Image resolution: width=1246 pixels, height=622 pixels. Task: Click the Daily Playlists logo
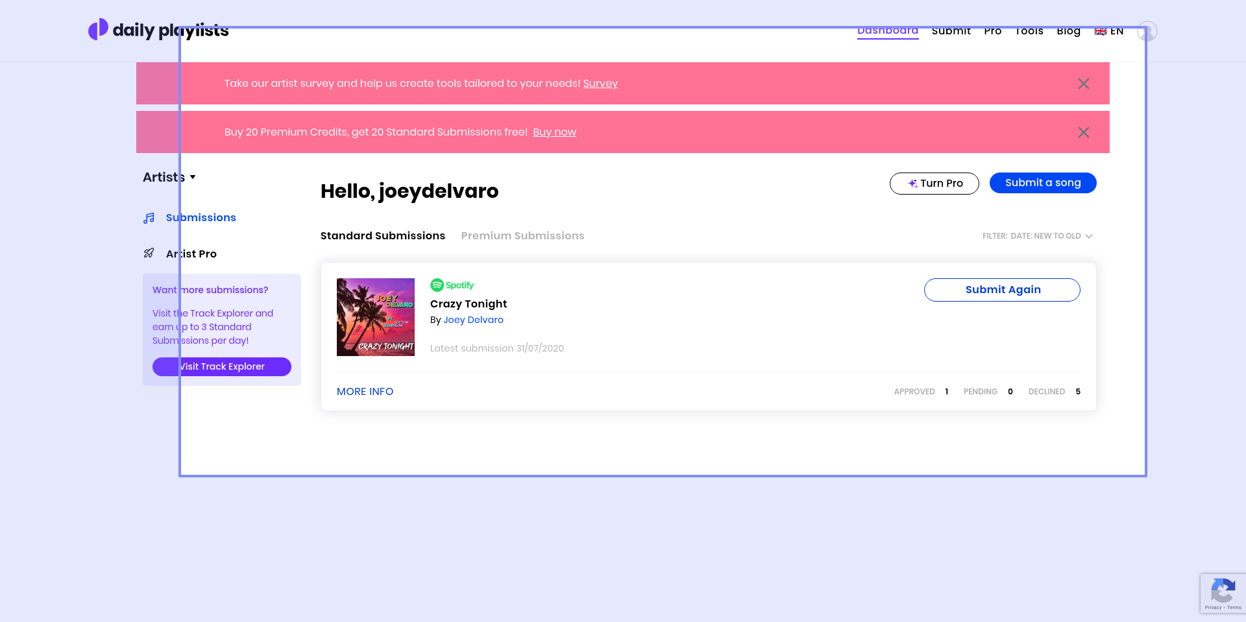click(x=158, y=30)
